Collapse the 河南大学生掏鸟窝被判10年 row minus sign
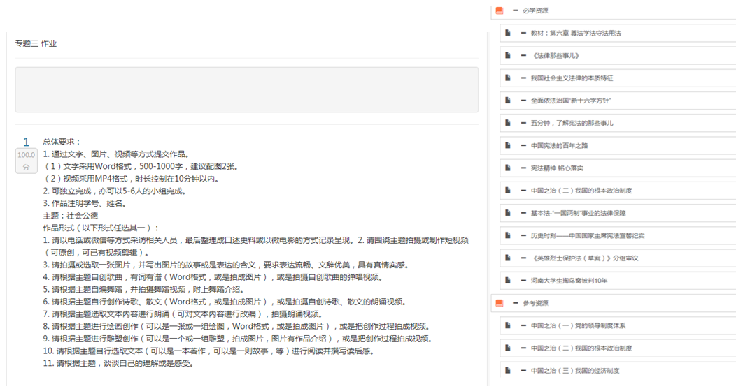 (x=523, y=280)
